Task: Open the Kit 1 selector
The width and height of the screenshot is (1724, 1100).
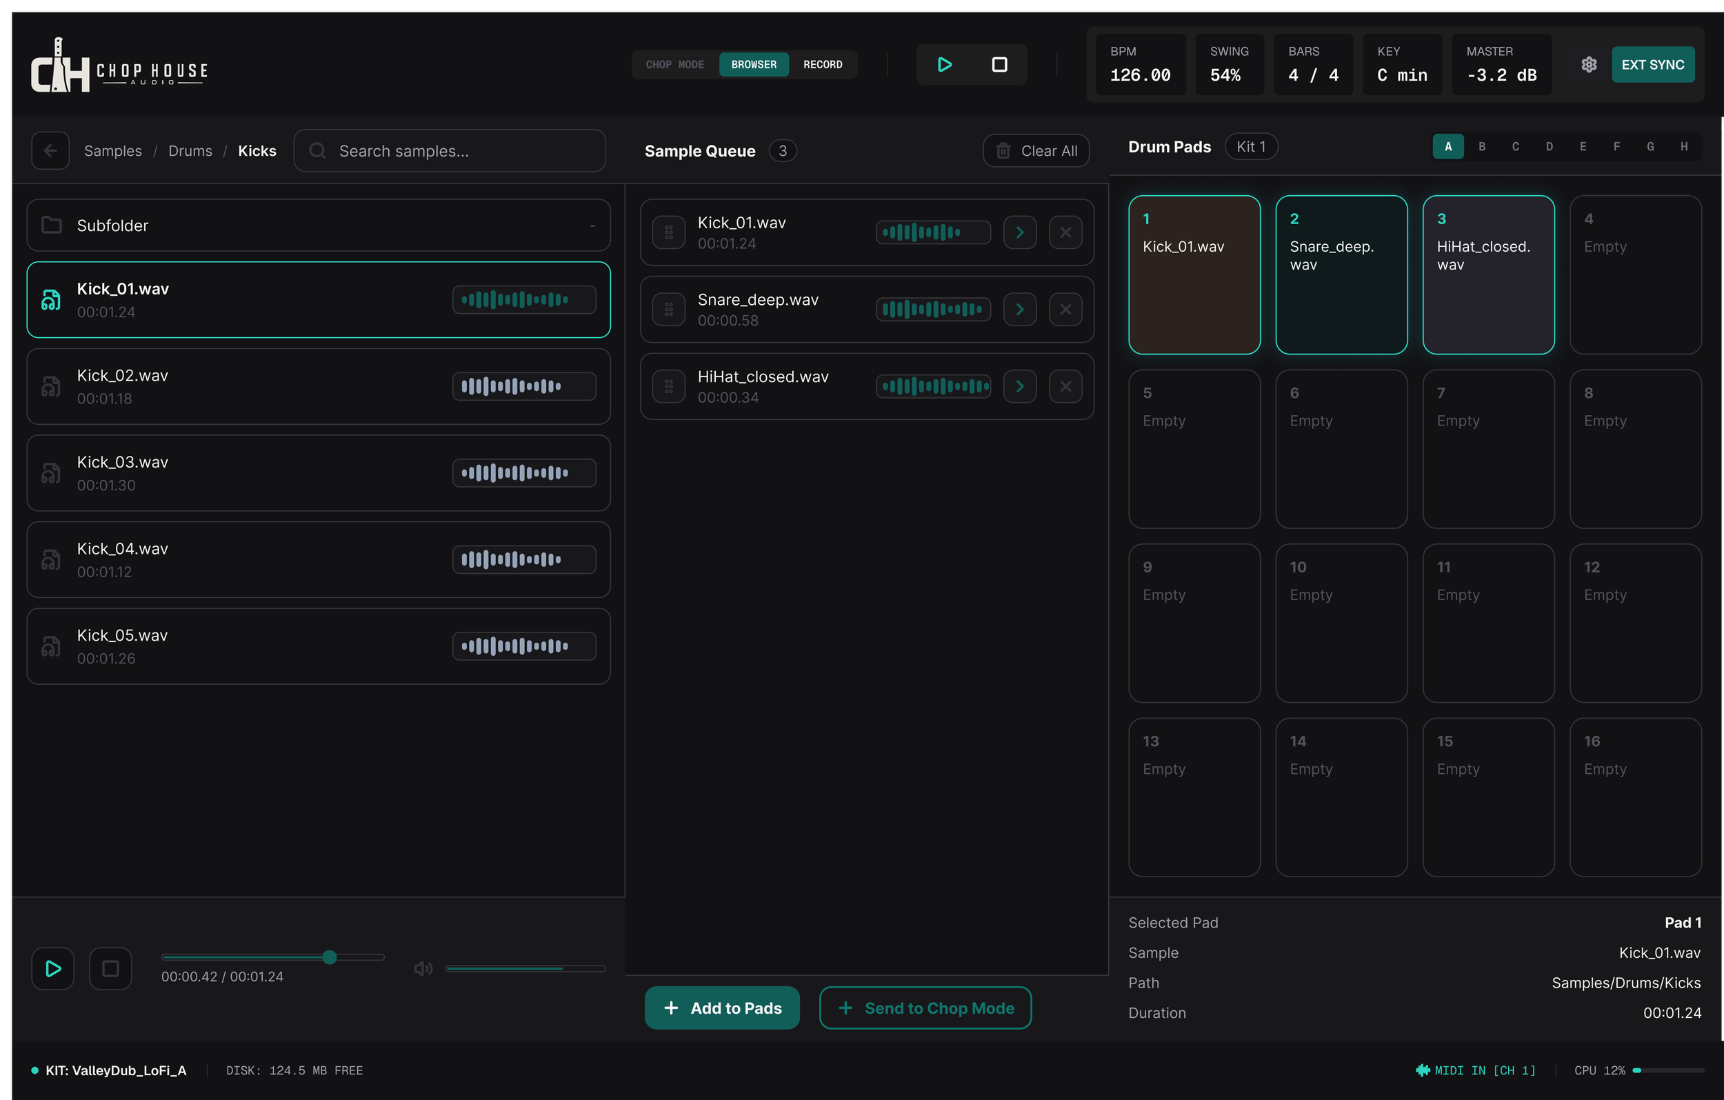Action: tap(1251, 146)
